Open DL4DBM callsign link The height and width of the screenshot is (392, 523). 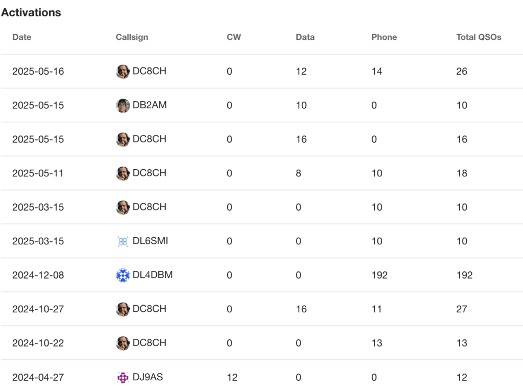point(152,275)
